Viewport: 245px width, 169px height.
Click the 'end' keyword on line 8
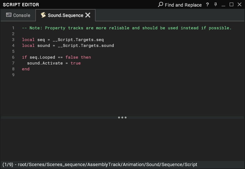pos(26,69)
